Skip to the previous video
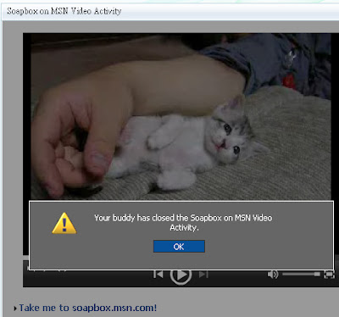 click(x=158, y=274)
